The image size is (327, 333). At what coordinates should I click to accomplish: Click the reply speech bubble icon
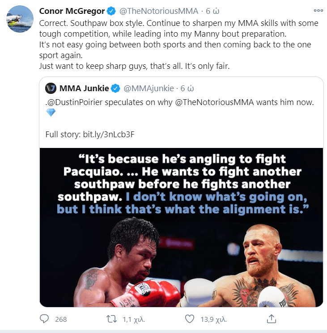(44, 319)
